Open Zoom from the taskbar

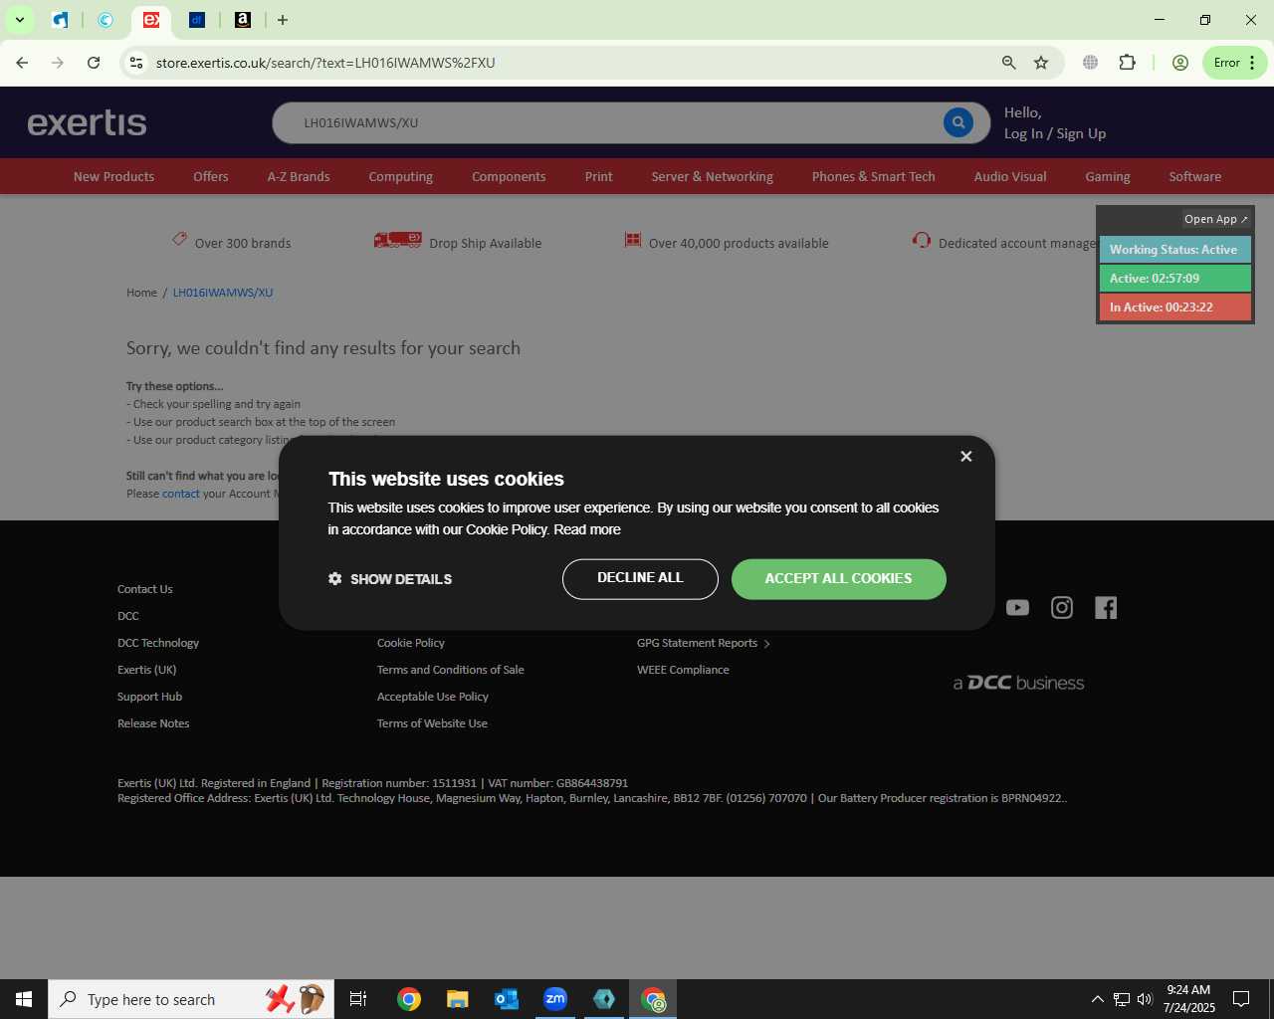(x=555, y=999)
